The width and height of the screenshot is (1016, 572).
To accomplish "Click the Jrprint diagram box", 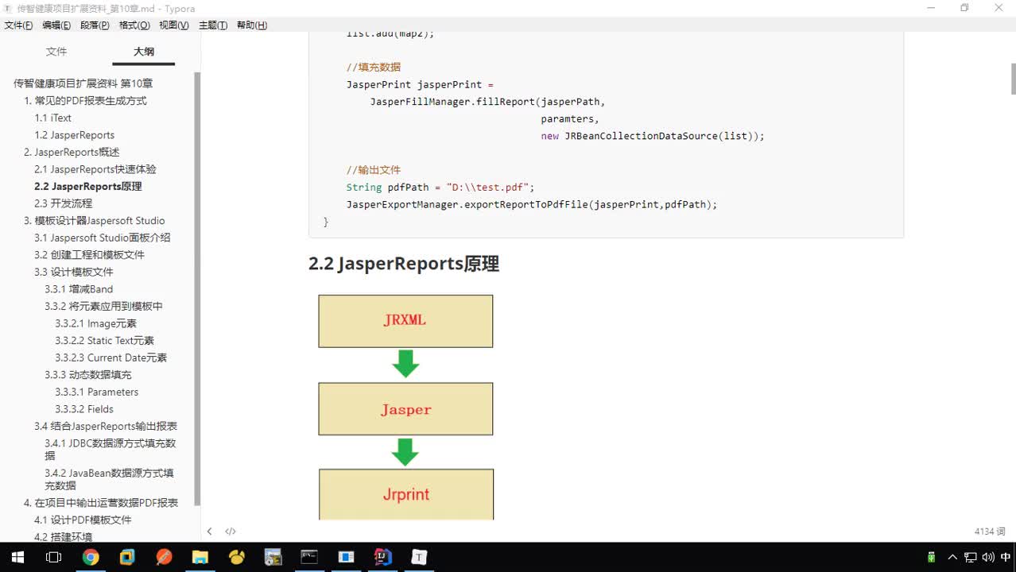I will 406,494.
